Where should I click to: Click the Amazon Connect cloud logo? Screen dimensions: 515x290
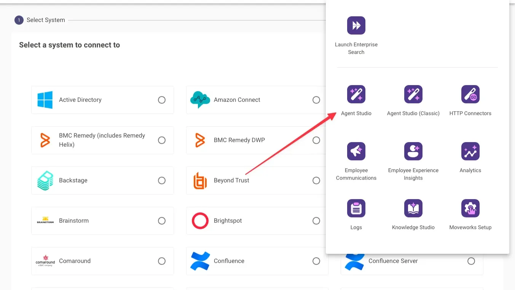pos(200,100)
